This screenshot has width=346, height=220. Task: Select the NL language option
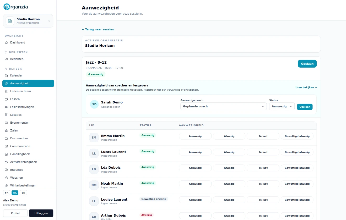pos(15,193)
